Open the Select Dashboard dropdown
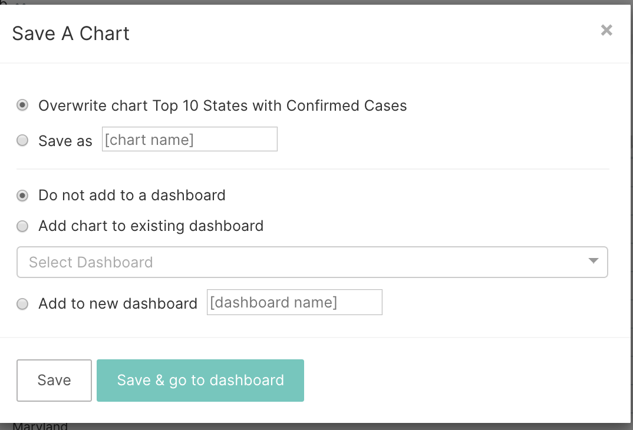Image resolution: width=633 pixels, height=430 pixels. point(312,262)
